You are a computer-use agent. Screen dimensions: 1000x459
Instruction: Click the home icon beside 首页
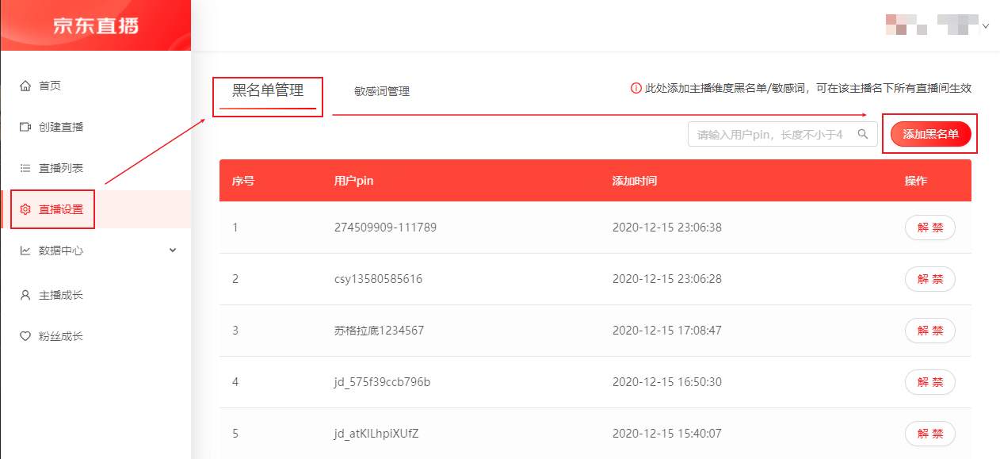click(25, 86)
